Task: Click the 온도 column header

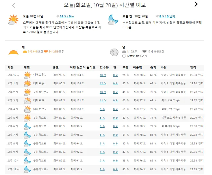Action: pos(56,68)
